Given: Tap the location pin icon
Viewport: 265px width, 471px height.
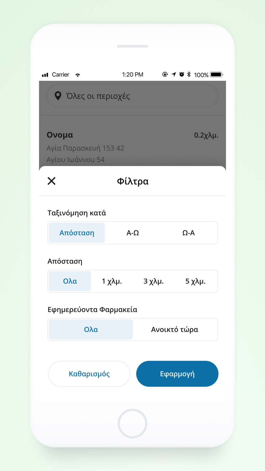Looking at the screenshot, I should point(58,96).
